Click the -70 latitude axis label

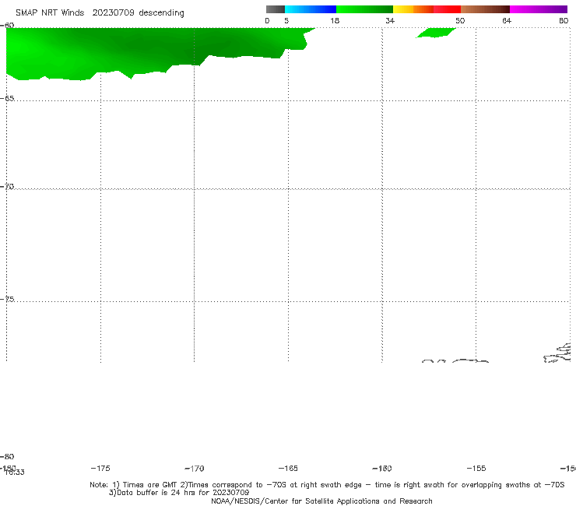(7, 187)
